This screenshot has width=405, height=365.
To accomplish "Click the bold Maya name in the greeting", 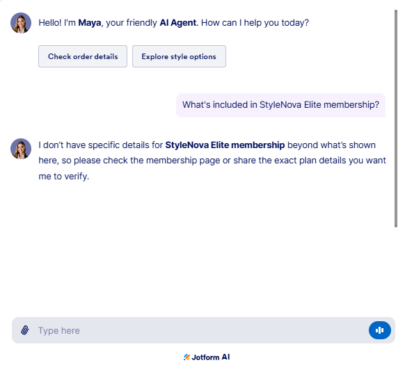I will [x=90, y=23].
